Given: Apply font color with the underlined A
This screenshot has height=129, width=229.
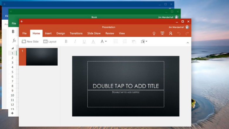Looking at the screenshot, I should [x=93, y=42].
